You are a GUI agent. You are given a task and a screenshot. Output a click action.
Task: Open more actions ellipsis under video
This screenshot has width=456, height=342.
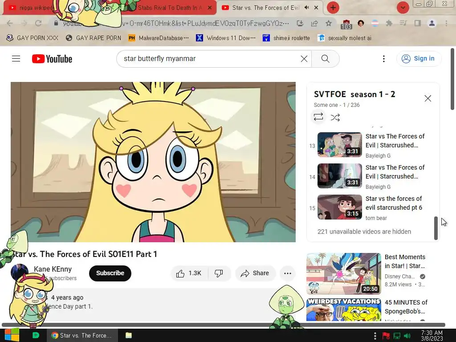(x=287, y=273)
